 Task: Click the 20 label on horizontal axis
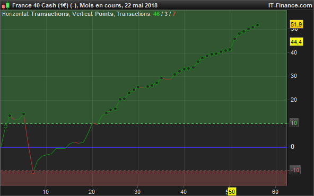pyautogui.click(x=92, y=192)
